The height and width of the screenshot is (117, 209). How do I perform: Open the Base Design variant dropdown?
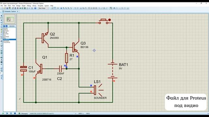pos(43,8)
